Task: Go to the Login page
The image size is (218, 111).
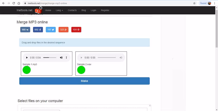Action: [93, 10]
